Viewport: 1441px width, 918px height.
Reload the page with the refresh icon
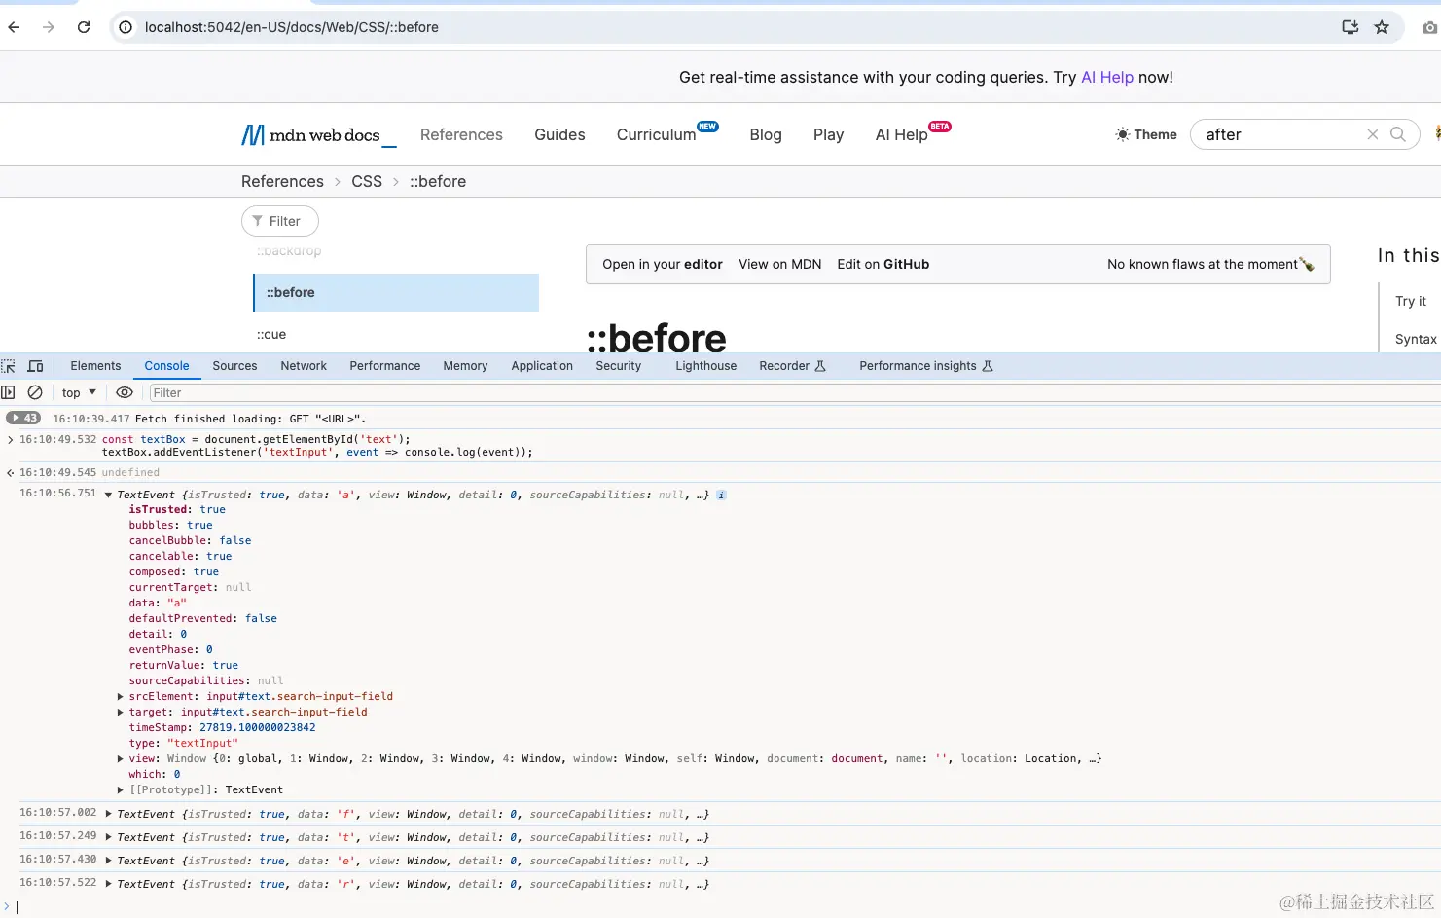click(x=84, y=27)
